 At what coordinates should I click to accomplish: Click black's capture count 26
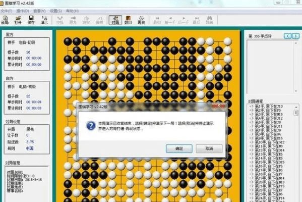28,52
